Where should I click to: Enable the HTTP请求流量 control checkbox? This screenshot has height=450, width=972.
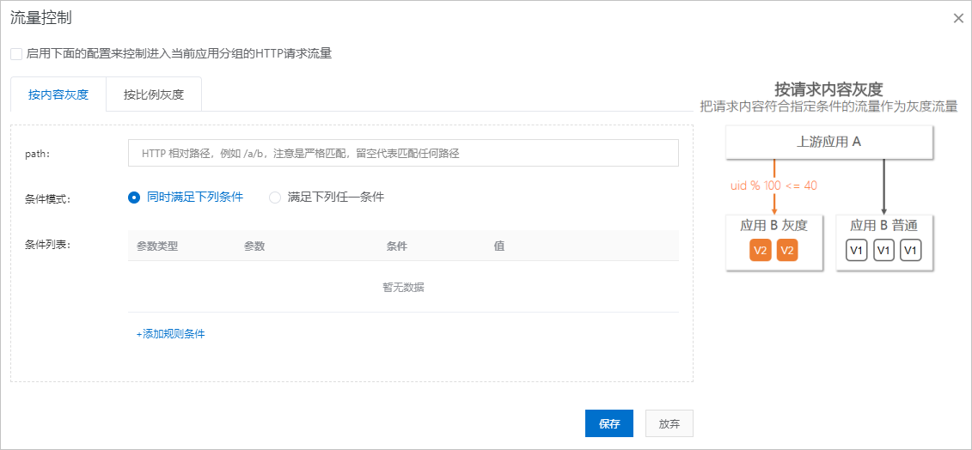pyautogui.click(x=16, y=54)
